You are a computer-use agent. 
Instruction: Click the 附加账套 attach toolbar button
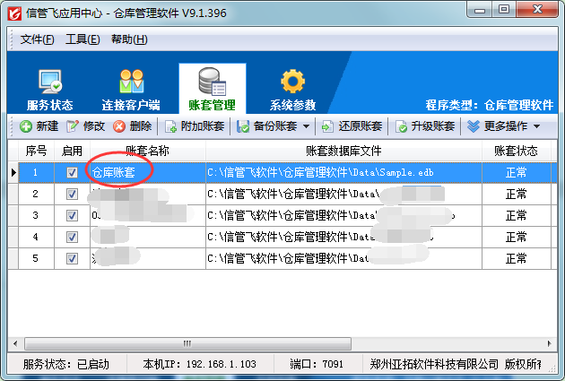pyautogui.click(x=195, y=126)
